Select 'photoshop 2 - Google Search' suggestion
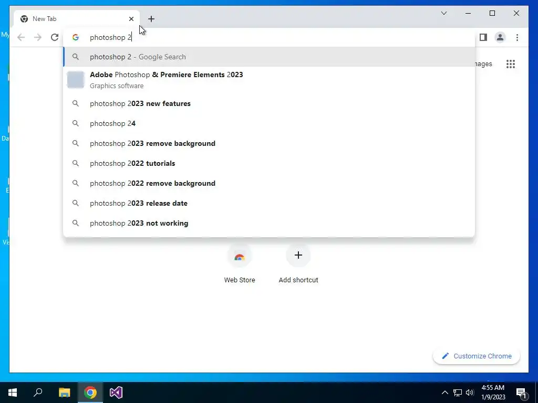538x403 pixels. pyautogui.click(x=270, y=57)
